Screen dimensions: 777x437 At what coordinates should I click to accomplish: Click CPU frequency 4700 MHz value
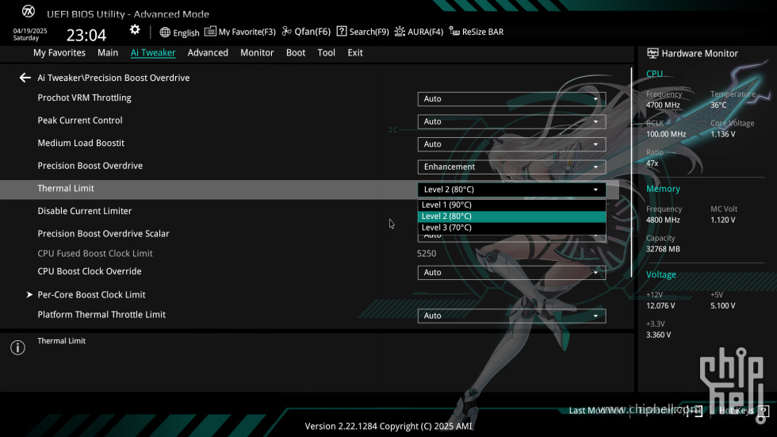(x=663, y=105)
